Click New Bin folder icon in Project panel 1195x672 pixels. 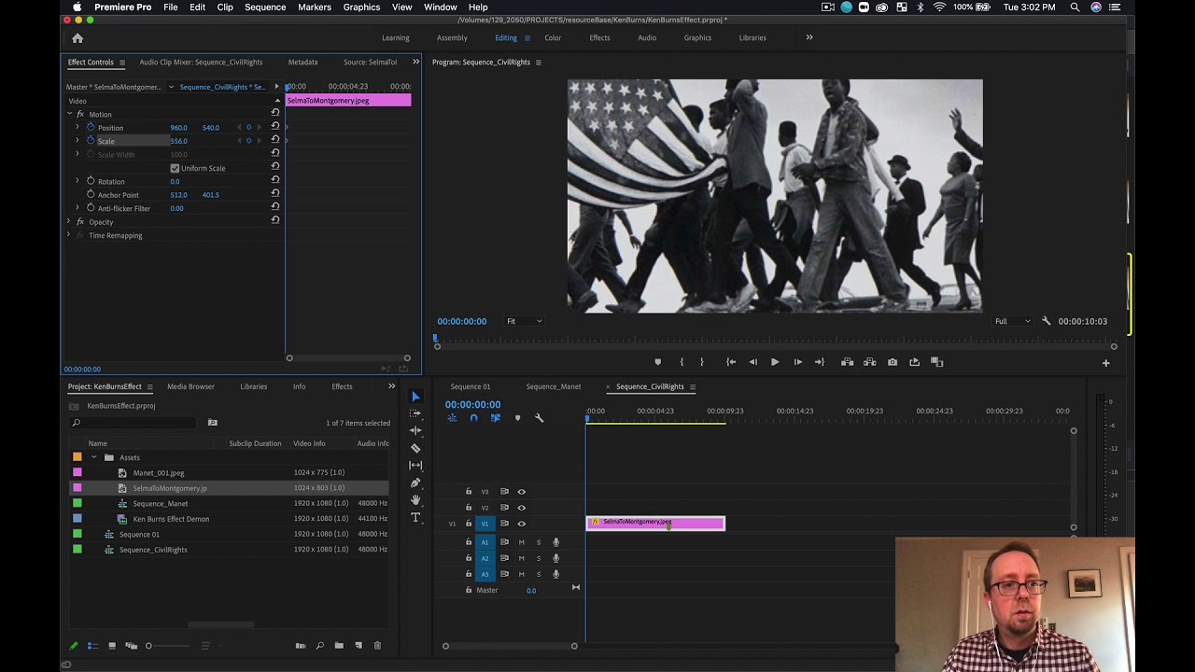coord(339,646)
